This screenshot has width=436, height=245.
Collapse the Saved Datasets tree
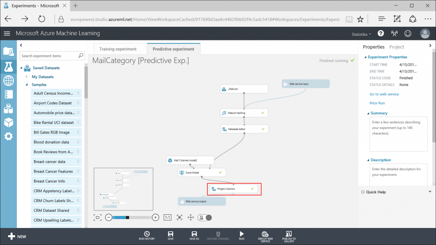click(x=21, y=68)
